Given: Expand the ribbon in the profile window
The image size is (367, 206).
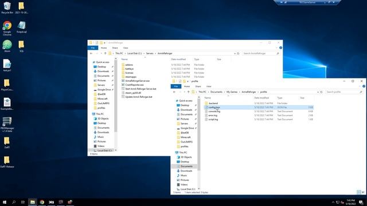Looking at the screenshot, I should click(360, 86).
